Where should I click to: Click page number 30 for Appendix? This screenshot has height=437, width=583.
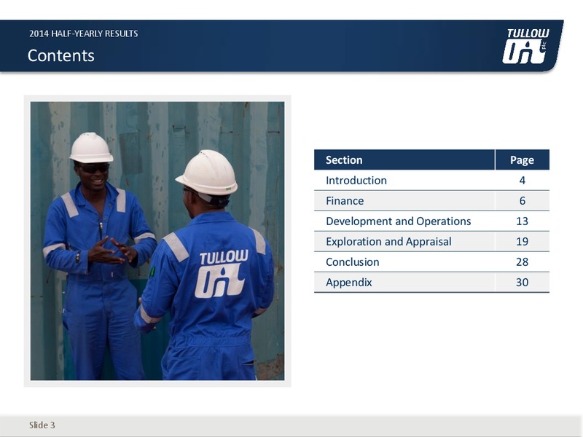tap(522, 283)
